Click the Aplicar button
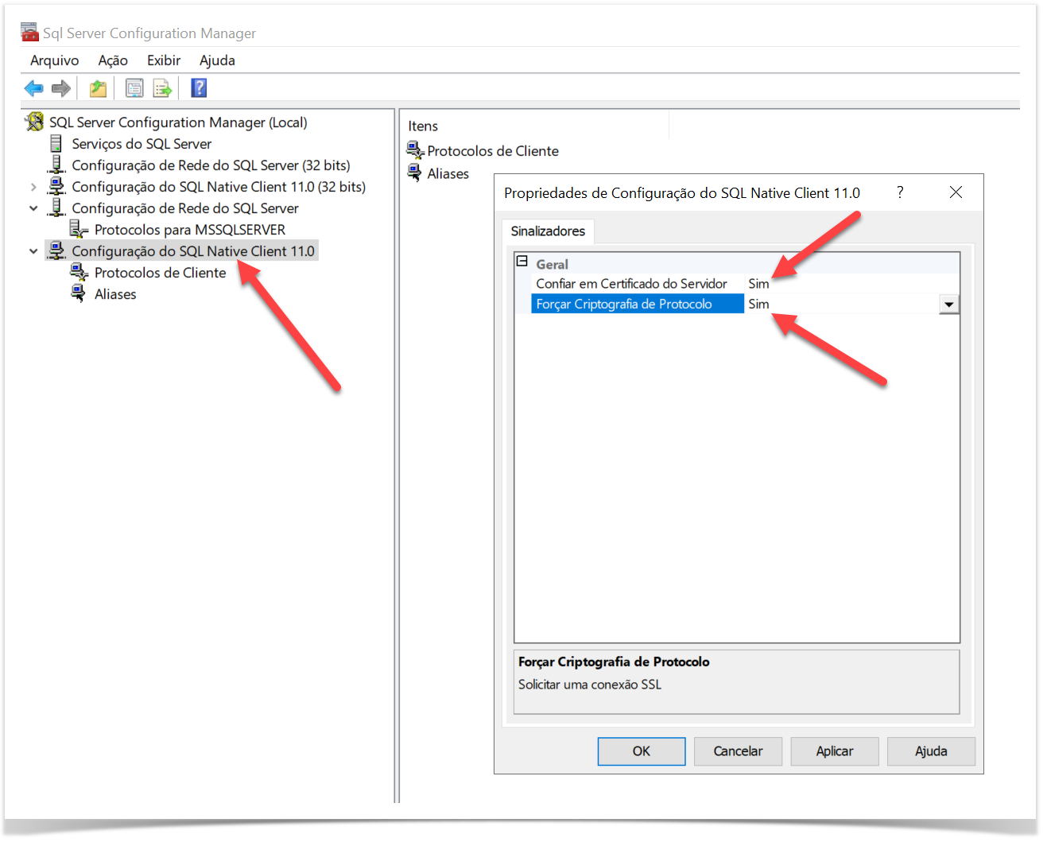This screenshot has height=842, width=1047. tap(834, 751)
